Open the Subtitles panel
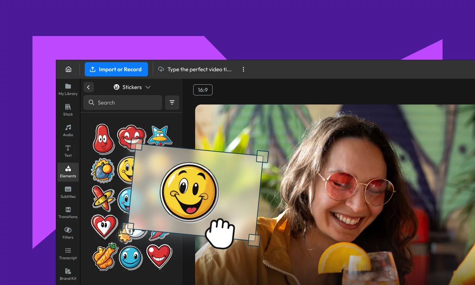 point(68,191)
